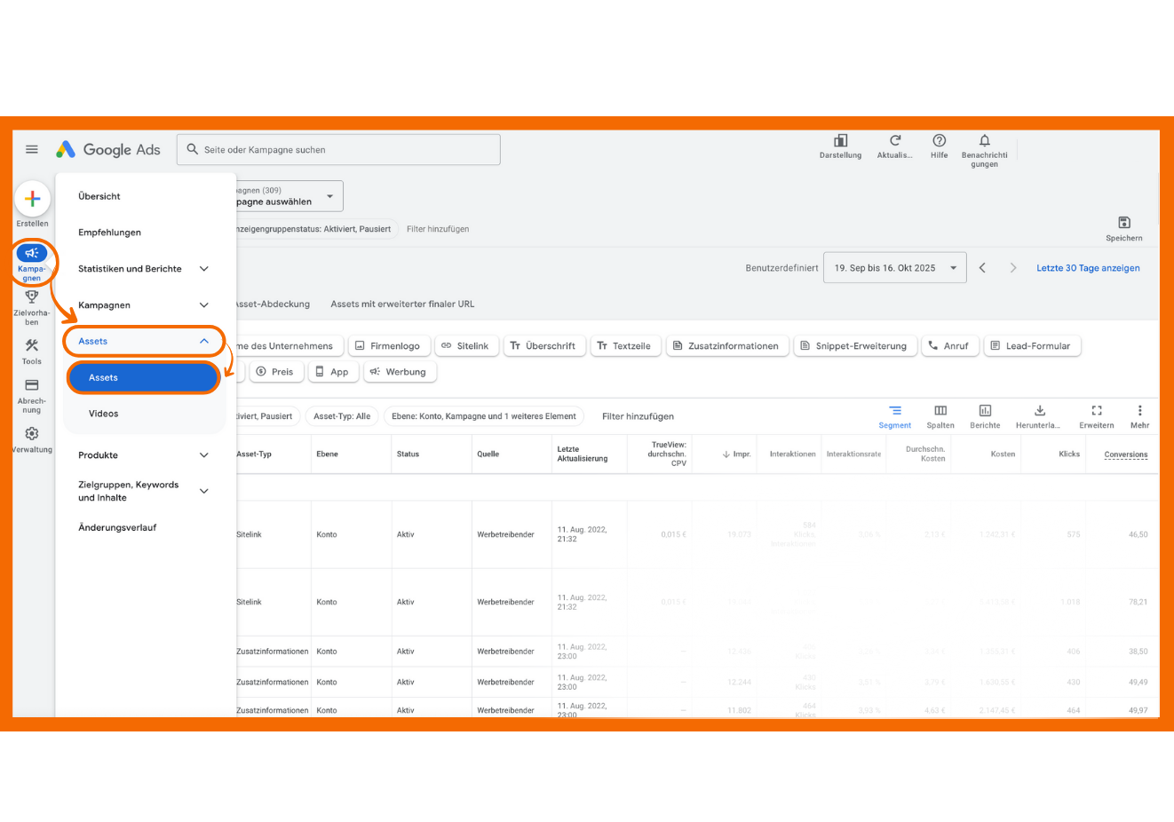
Task: Open the Spalten columns icon
Action: (x=940, y=411)
